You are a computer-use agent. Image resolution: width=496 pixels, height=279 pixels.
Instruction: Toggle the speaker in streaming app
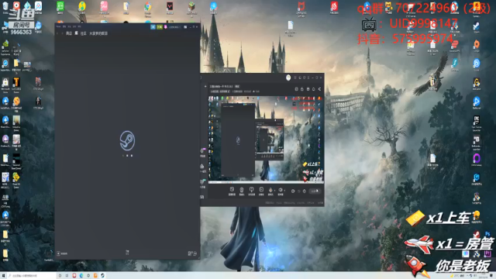pyautogui.click(x=281, y=191)
